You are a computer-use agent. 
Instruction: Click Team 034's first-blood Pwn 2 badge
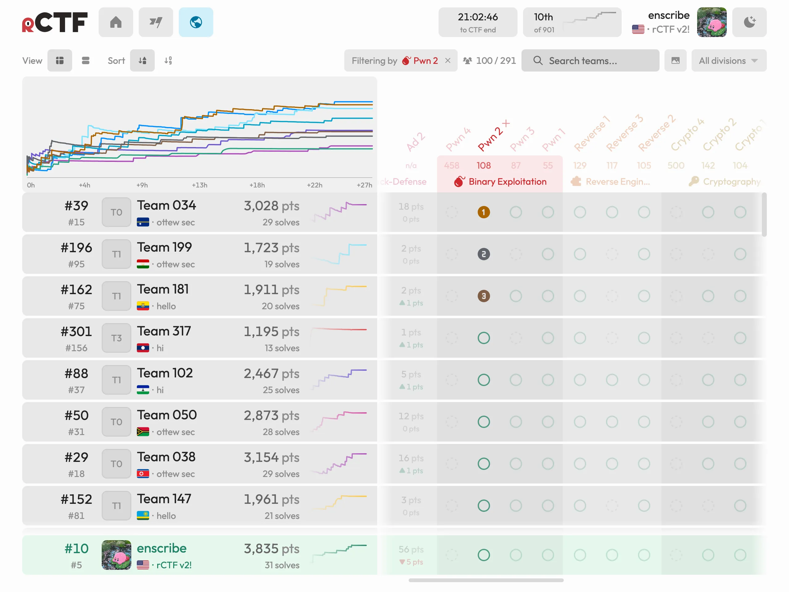[484, 212]
